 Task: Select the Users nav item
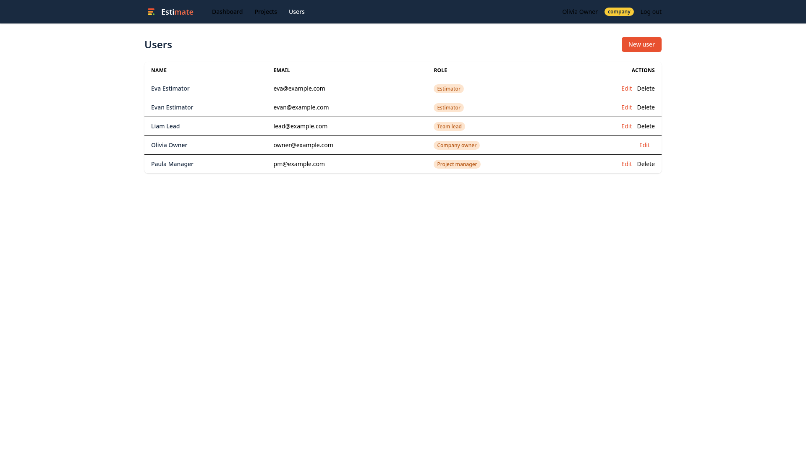[x=297, y=12]
